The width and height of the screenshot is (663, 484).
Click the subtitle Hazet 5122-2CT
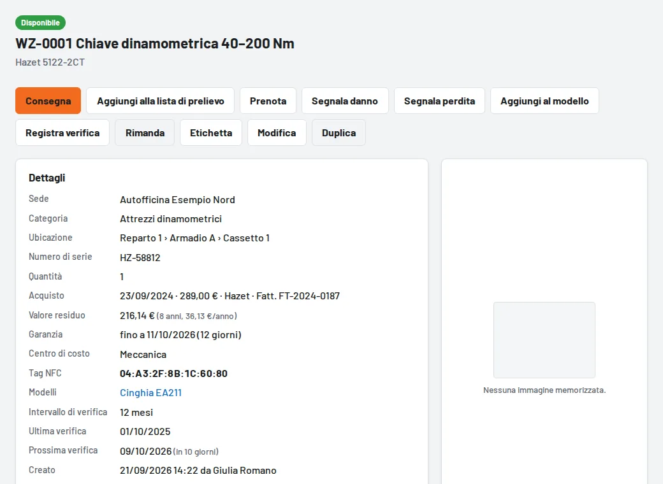[50, 62]
